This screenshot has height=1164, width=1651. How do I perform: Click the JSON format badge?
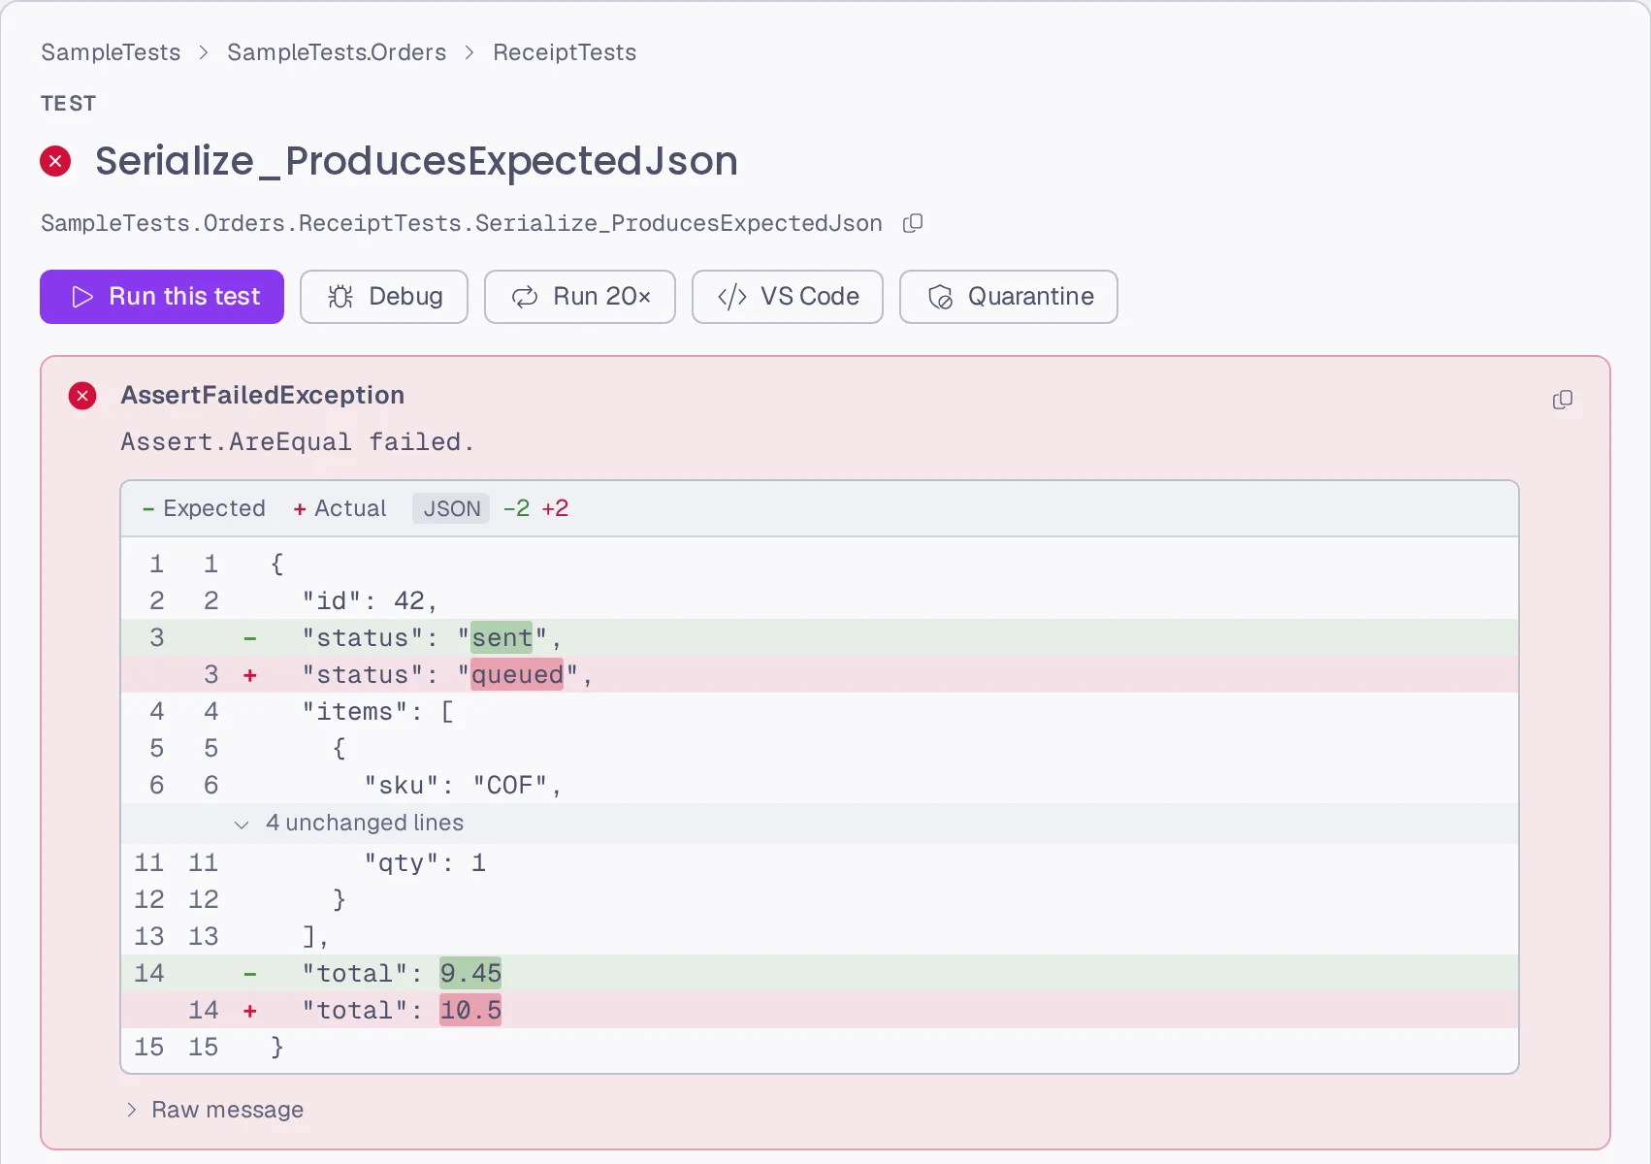[451, 508]
